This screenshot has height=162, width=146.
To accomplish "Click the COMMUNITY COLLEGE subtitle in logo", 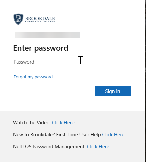I will pos(40,22).
